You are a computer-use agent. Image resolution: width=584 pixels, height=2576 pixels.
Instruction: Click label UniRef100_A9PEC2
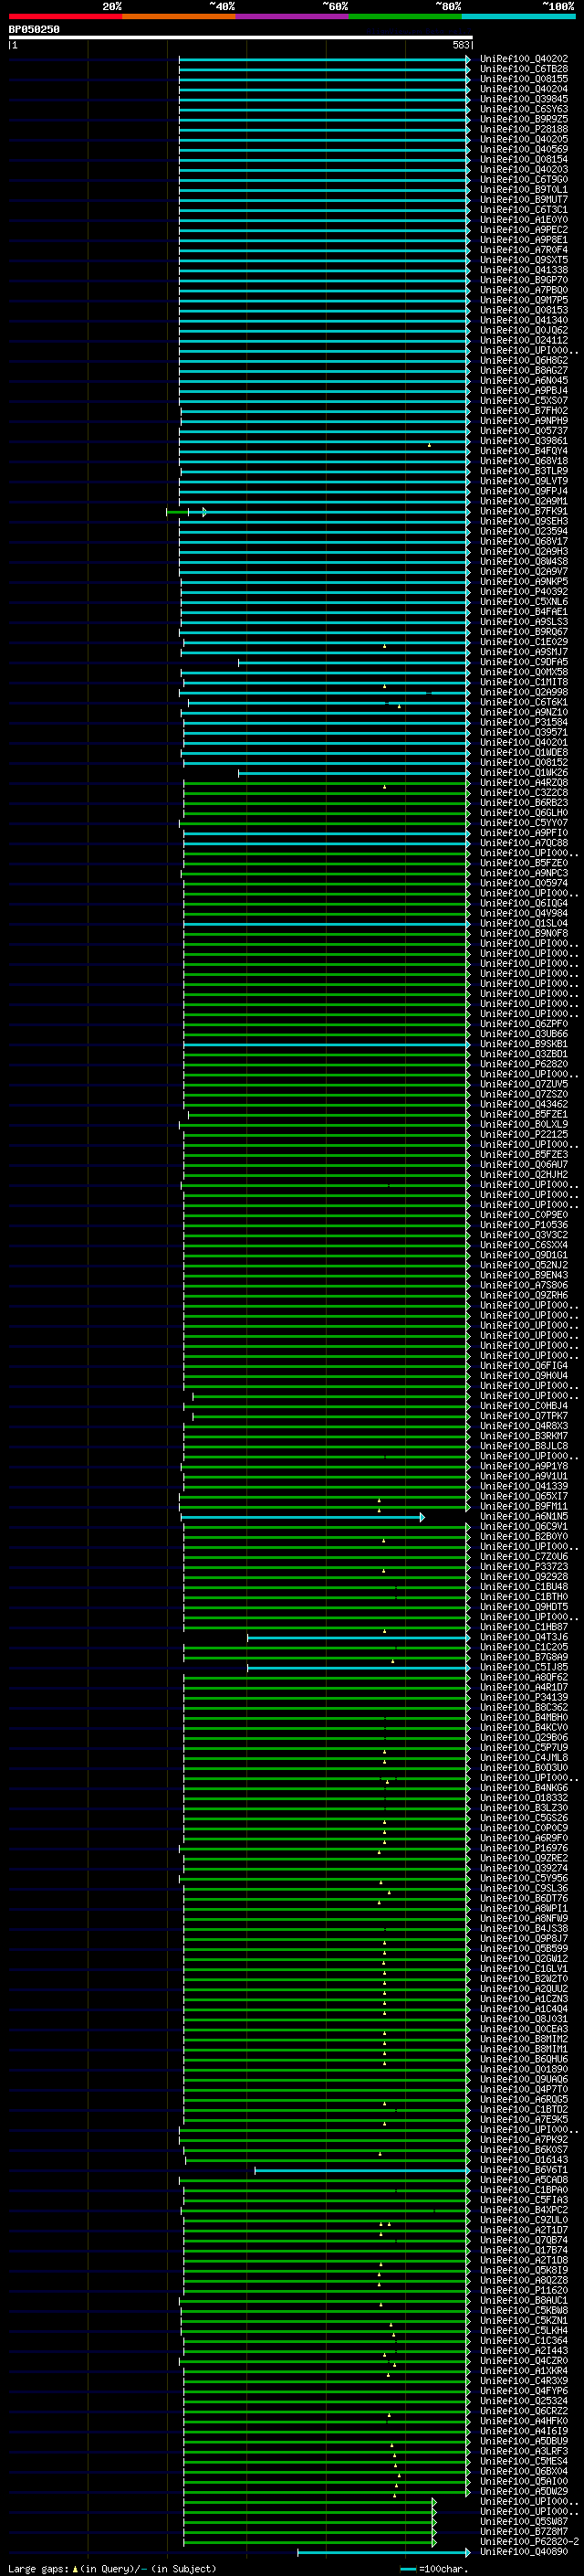coord(523,230)
